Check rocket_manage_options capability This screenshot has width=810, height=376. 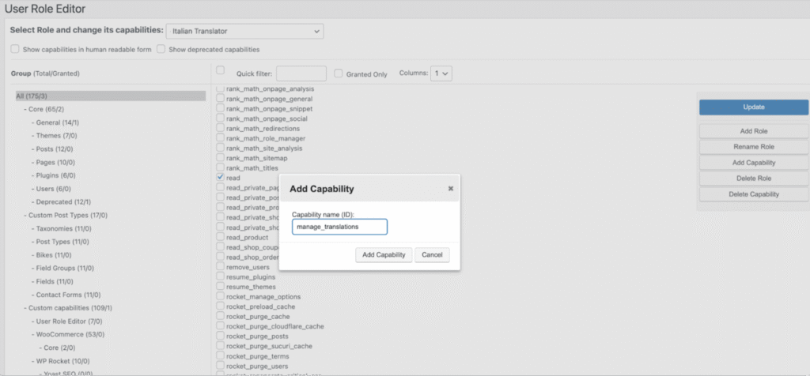point(220,296)
